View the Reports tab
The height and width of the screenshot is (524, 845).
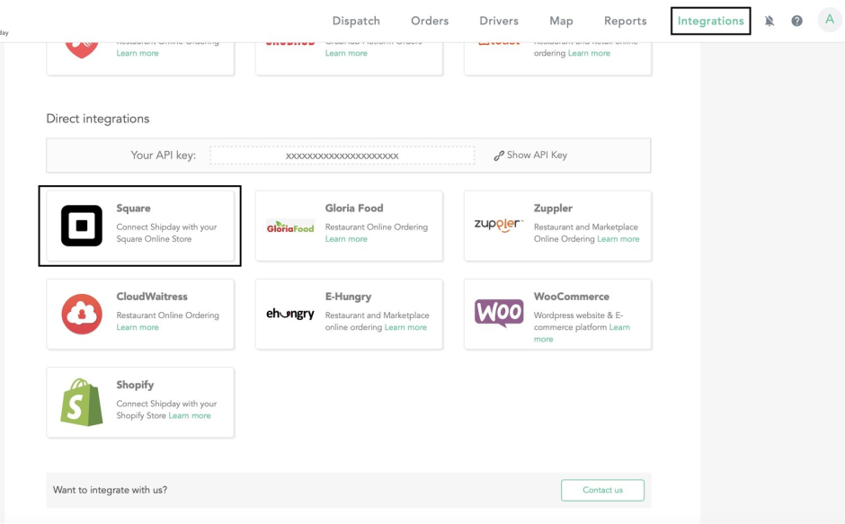click(x=625, y=21)
